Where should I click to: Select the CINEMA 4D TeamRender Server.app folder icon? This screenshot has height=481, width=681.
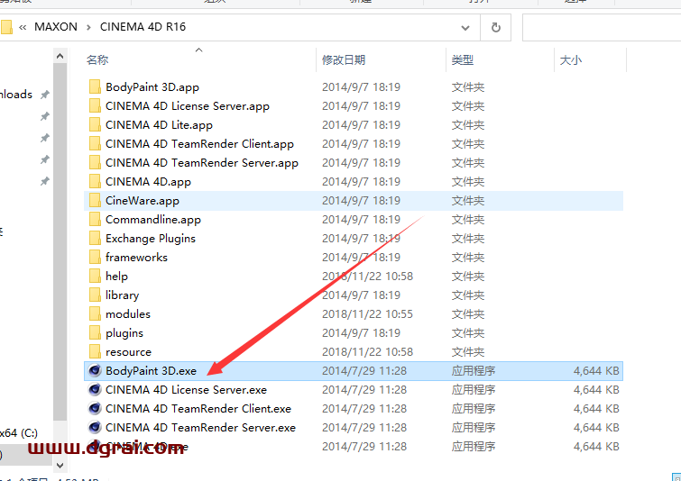[95, 163]
